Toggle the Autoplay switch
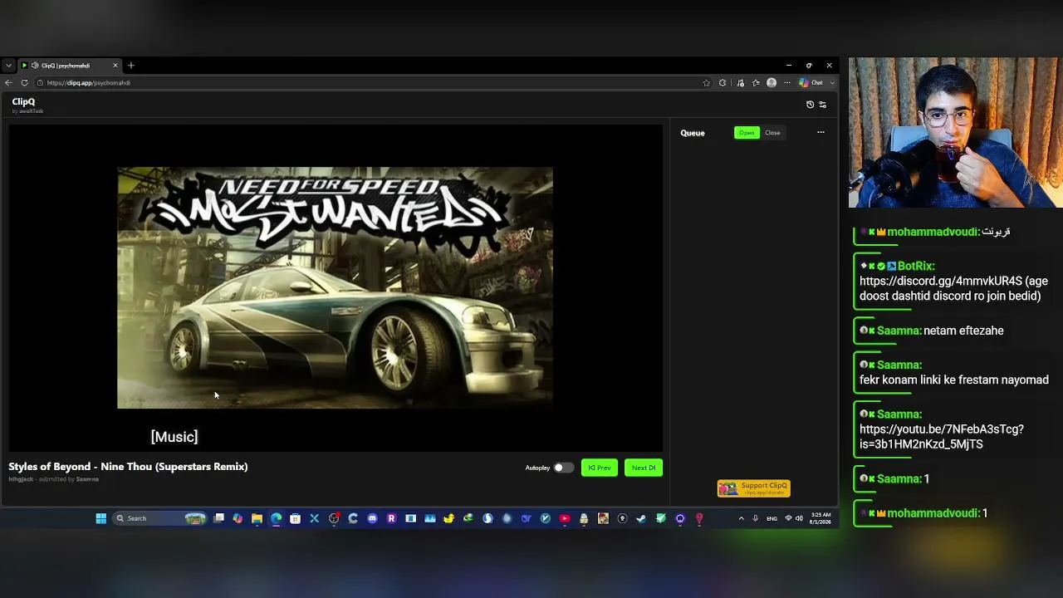The image size is (1063, 598). (x=564, y=468)
